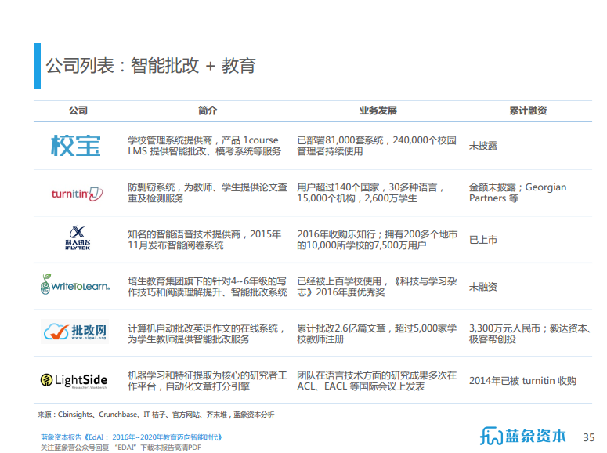
Task: Click the 批改网 logo
Action: [74, 332]
